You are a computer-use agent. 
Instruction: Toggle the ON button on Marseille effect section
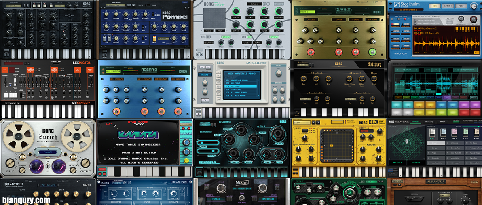click(x=204, y=101)
